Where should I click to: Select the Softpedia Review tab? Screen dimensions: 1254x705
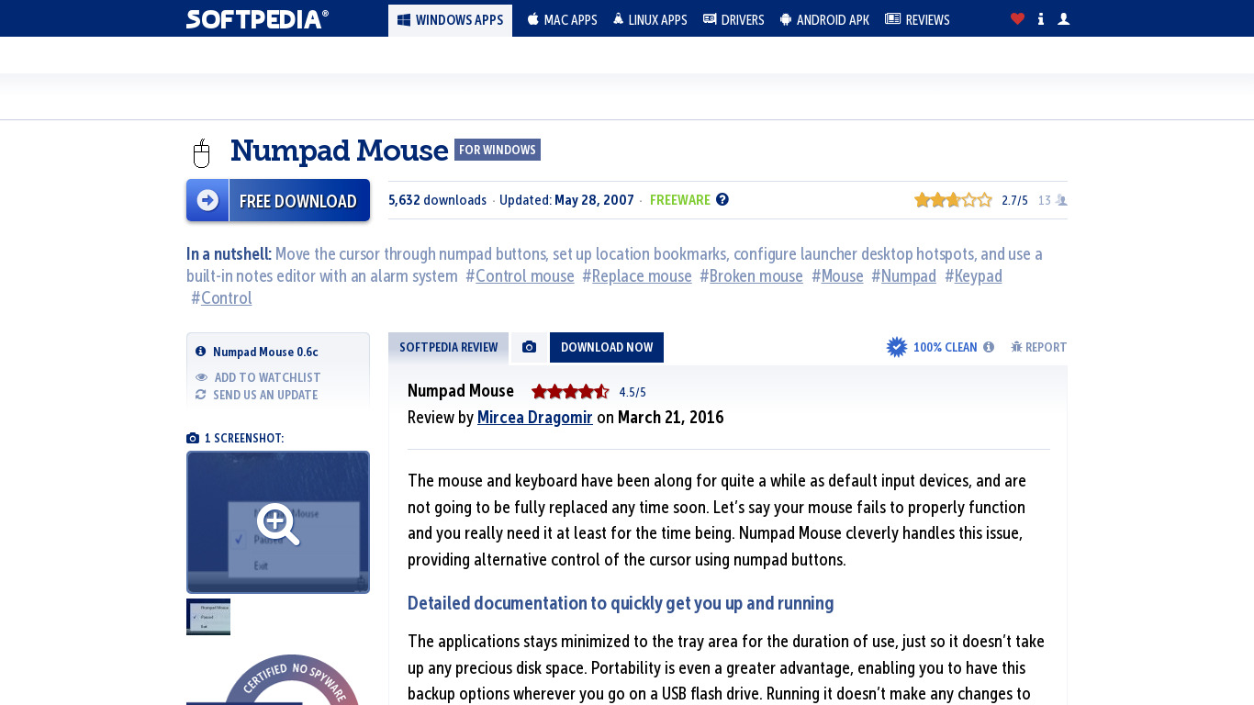(448, 347)
